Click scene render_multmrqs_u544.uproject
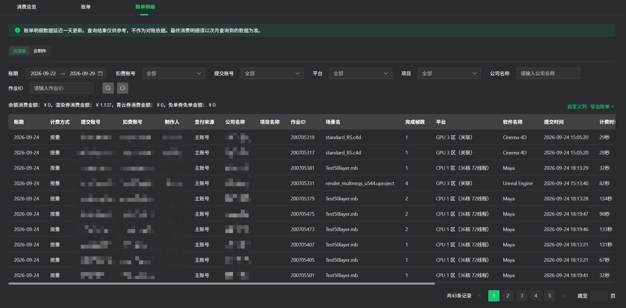The width and height of the screenshot is (626, 308). point(360,183)
